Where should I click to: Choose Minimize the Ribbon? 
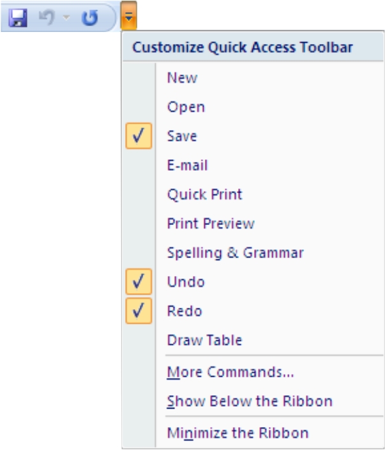coord(238,433)
